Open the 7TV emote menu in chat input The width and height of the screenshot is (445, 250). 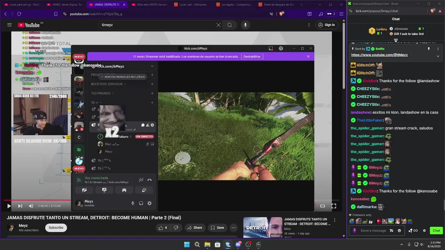[x=392, y=231]
